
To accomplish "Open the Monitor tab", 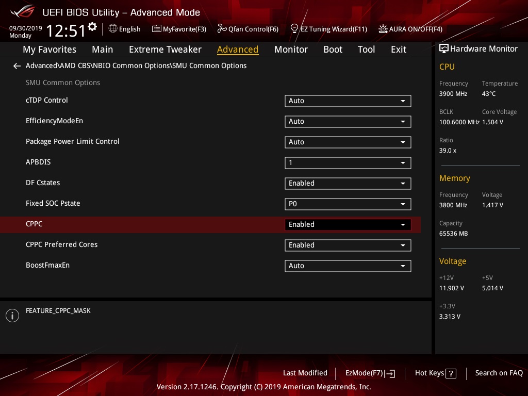I will 291,49.
